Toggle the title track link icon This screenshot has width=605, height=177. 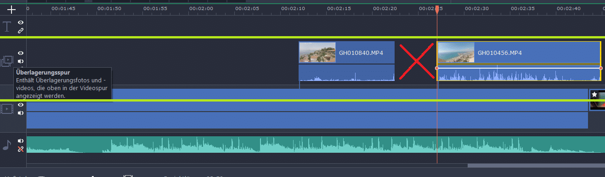point(21,31)
